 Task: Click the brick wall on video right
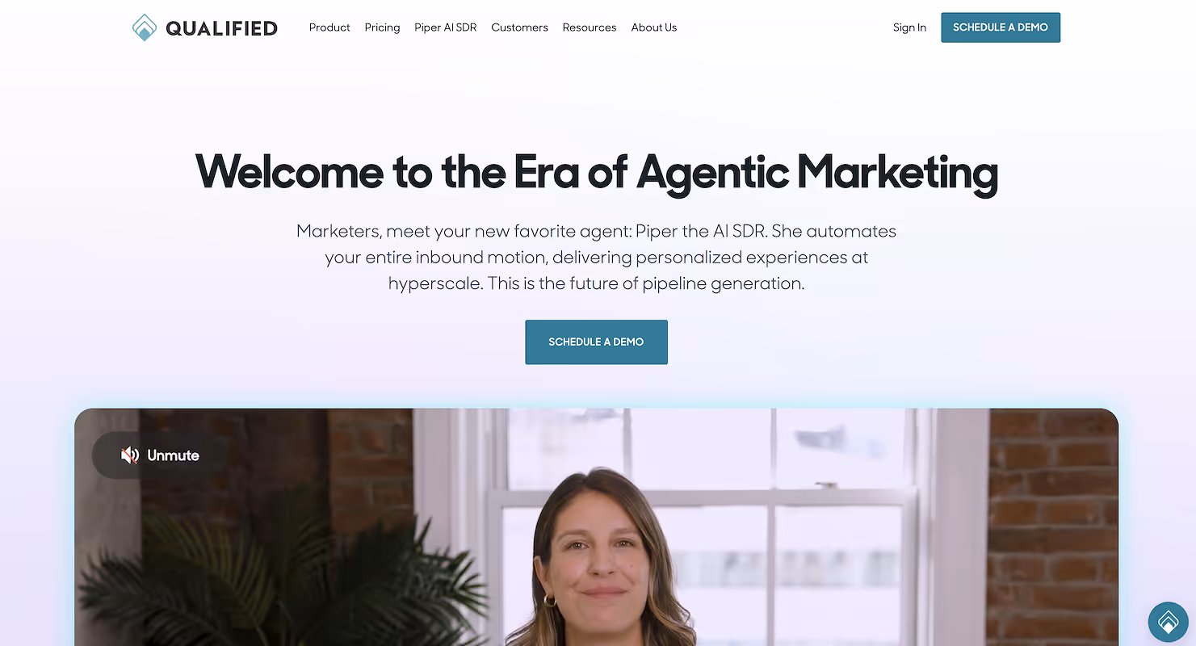point(1052,526)
